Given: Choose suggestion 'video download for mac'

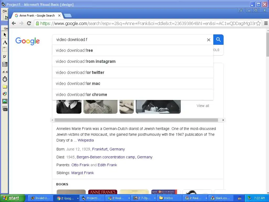Looking at the screenshot, I should click(x=133, y=83).
